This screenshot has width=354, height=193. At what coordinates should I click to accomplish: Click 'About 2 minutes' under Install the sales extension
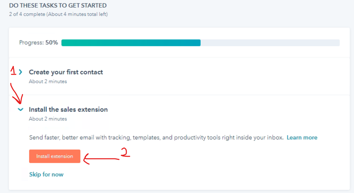[x=48, y=119]
